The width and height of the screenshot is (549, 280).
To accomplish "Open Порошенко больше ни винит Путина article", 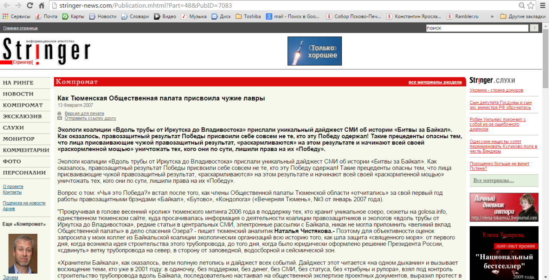I will click(499, 166).
